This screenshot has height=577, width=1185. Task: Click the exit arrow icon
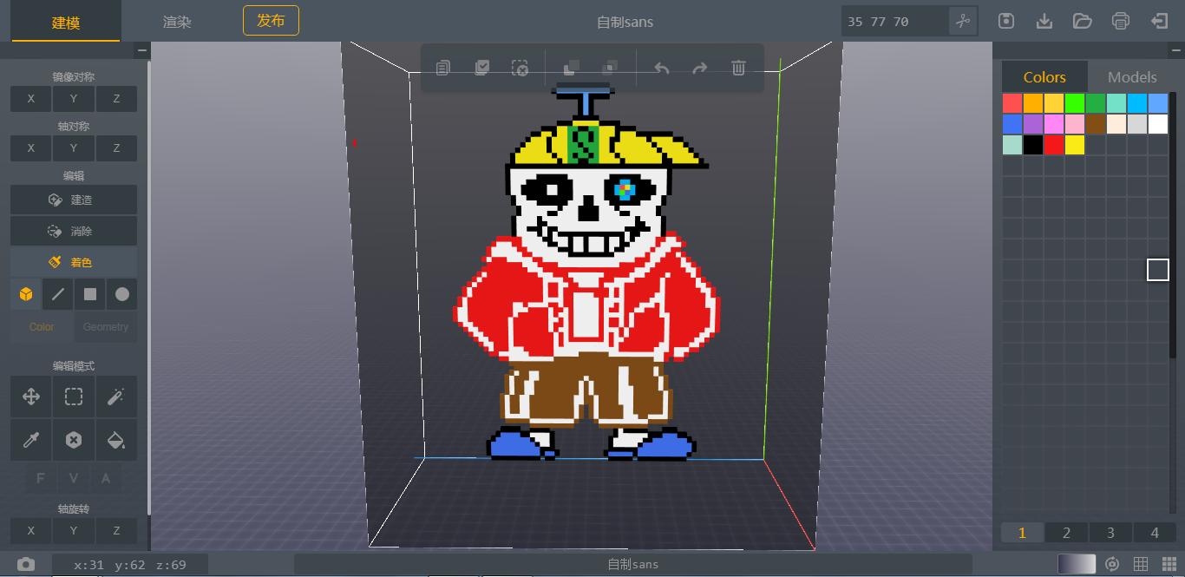1159,21
